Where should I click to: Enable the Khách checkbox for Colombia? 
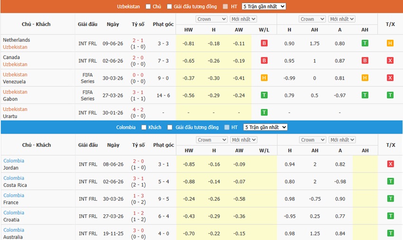tap(144, 127)
